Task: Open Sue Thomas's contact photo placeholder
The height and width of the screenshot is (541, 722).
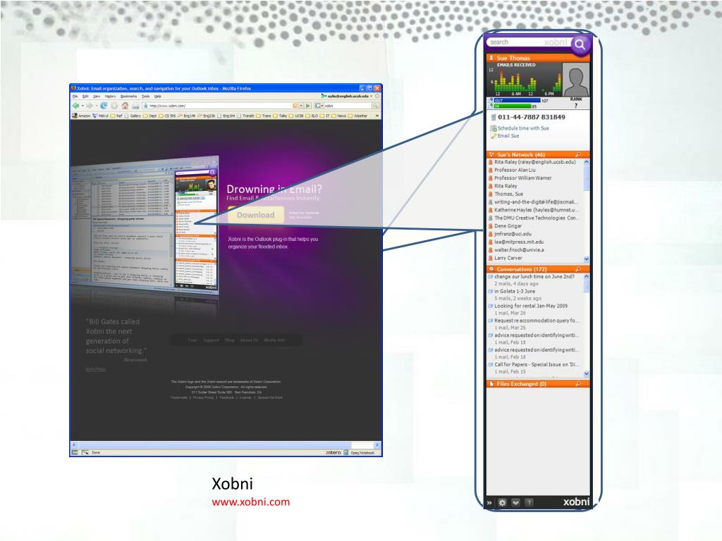Action: pos(575,80)
